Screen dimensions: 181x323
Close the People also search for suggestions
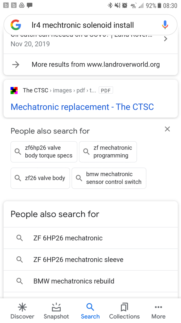coord(167,129)
